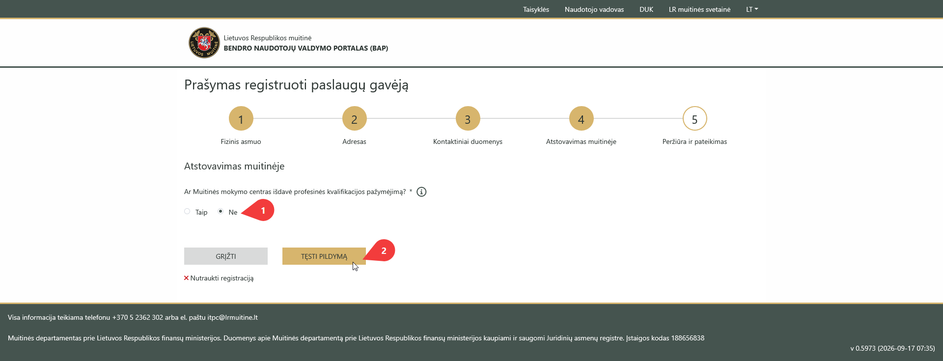Click the red X cancel registration icon
Image resolution: width=943 pixels, height=361 pixels.
[186, 278]
